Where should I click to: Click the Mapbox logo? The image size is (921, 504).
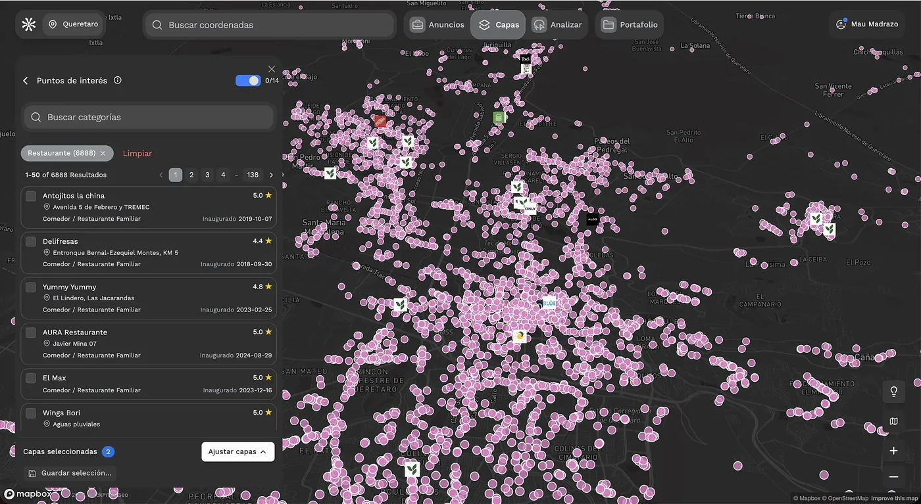(29, 494)
